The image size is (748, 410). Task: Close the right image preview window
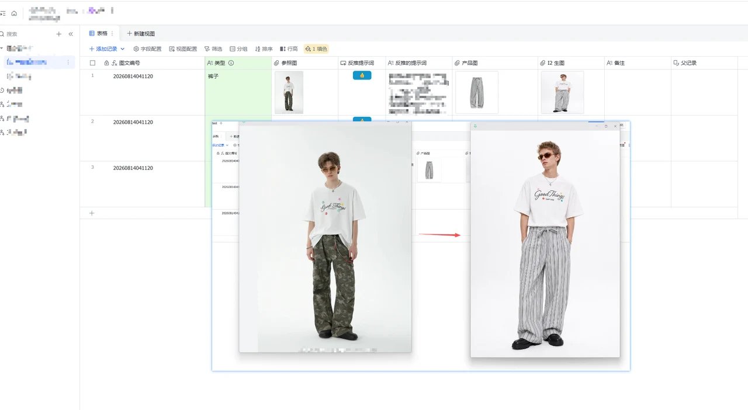[x=615, y=126]
